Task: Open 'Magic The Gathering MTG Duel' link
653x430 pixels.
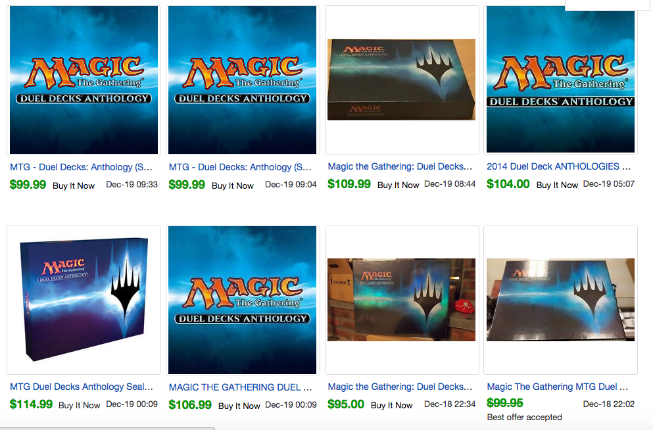Action: coord(558,387)
